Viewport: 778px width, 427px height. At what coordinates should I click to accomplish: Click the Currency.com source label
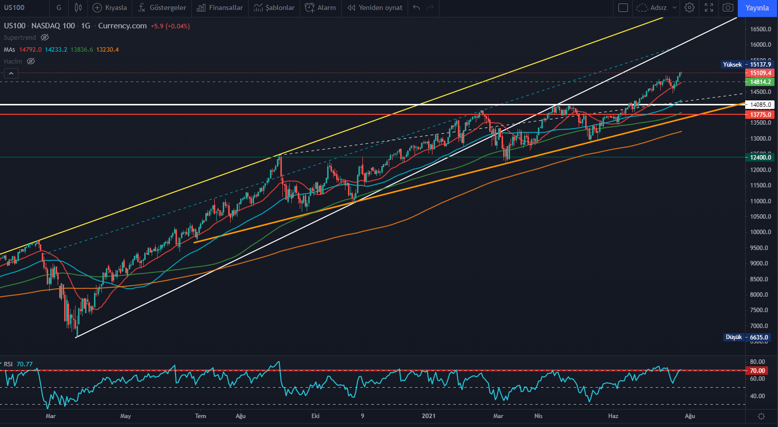coord(122,26)
